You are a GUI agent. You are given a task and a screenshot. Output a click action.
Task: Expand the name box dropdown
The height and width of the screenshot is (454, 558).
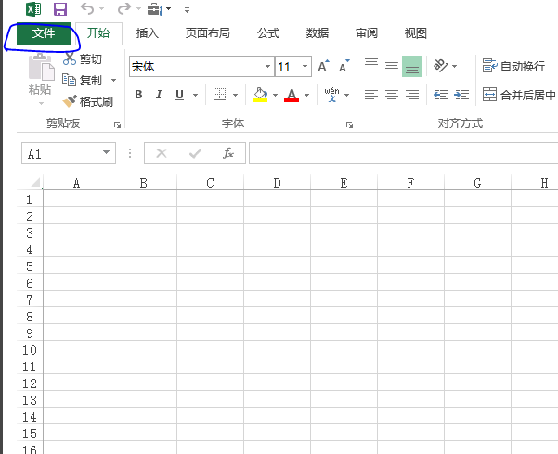tap(106, 152)
